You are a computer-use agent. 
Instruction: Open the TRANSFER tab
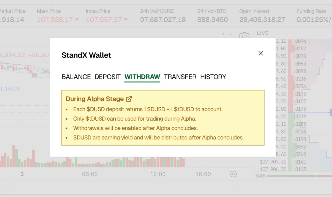click(x=180, y=77)
